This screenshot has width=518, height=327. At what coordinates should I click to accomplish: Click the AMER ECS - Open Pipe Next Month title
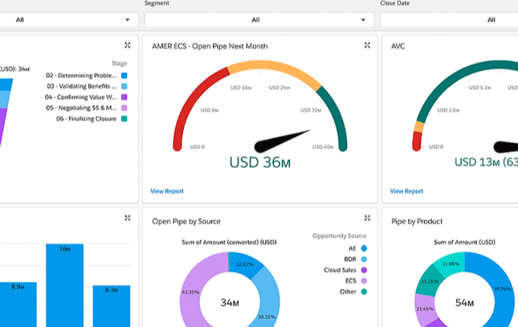pyautogui.click(x=210, y=46)
